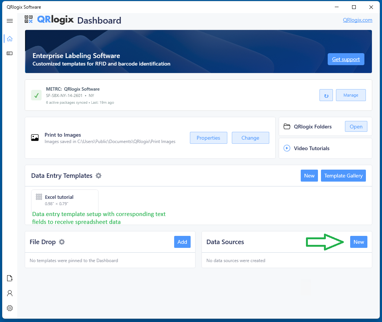This screenshot has width=382, height=322.
Task: Open the QRlogix.com link
Action: [x=357, y=20]
